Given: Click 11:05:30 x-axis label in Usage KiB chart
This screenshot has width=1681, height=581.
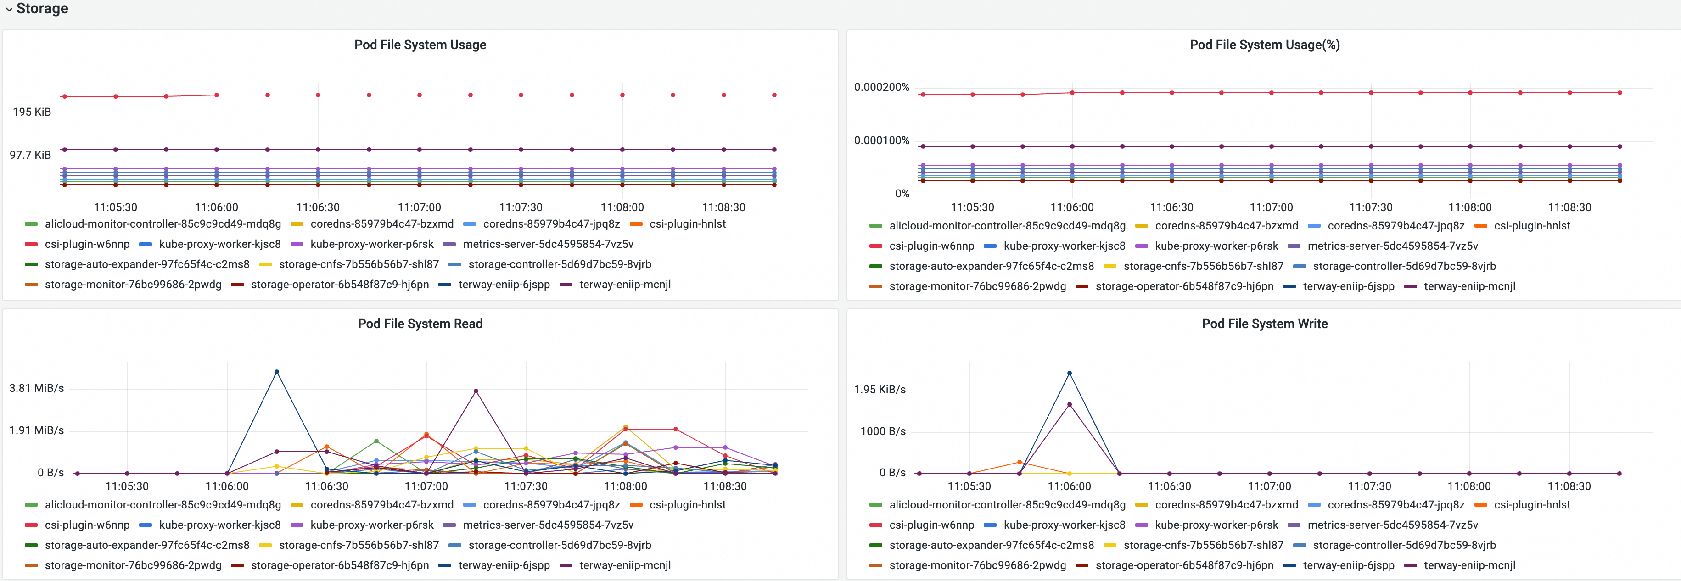Looking at the screenshot, I should point(116,207).
